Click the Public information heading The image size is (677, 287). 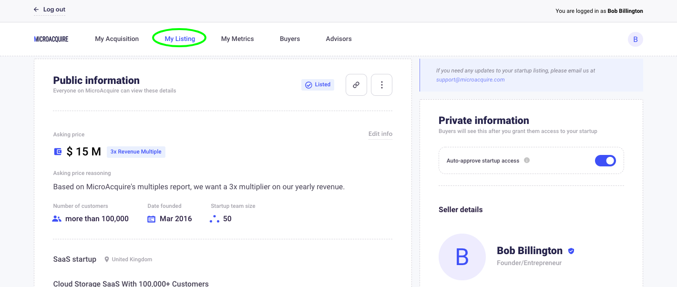click(x=96, y=80)
